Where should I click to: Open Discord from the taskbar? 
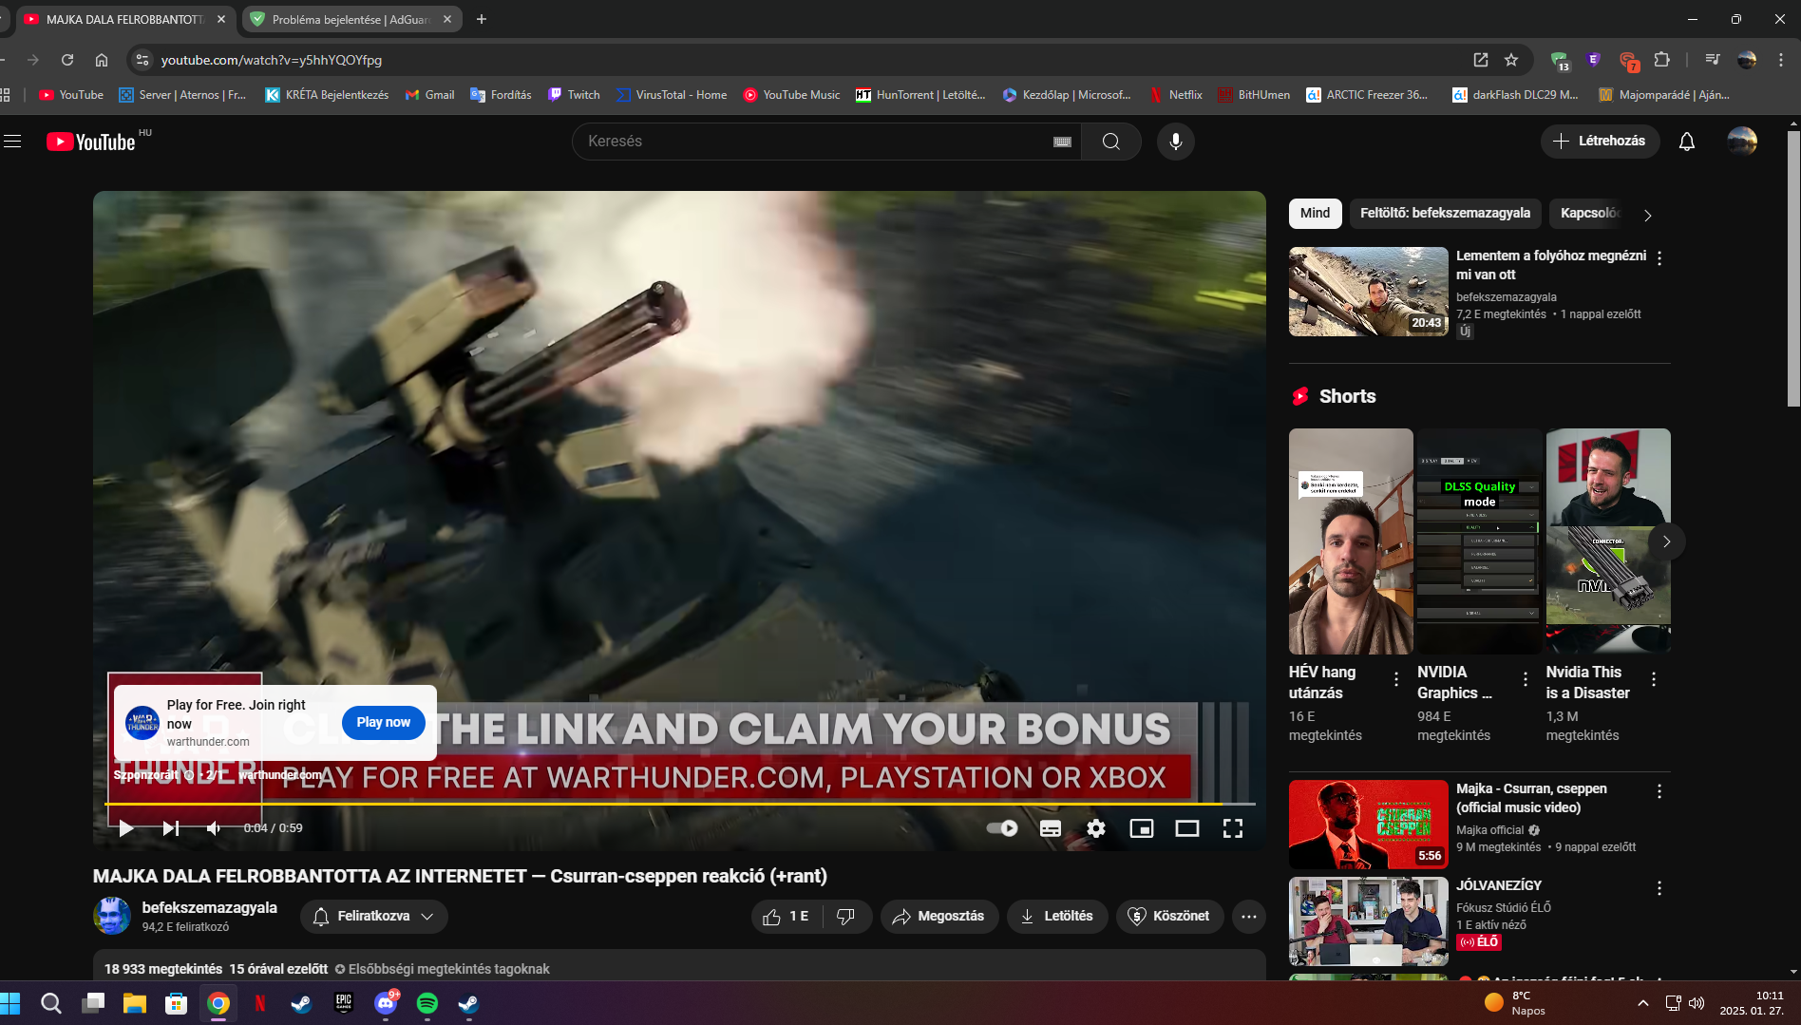(386, 1003)
